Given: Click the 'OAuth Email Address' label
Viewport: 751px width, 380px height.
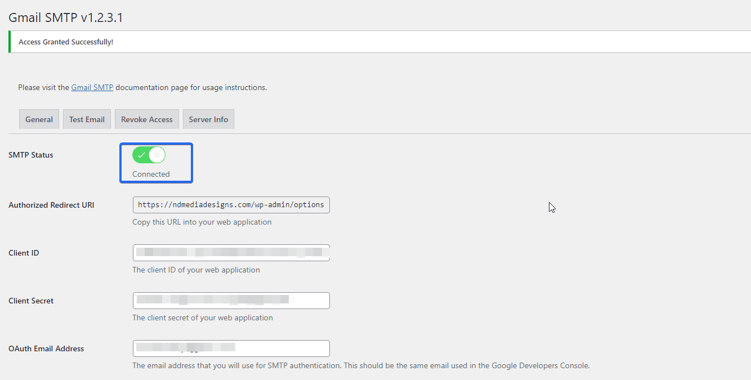Looking at the screenshot, I should pyautogui.click(x=46, y=348).
